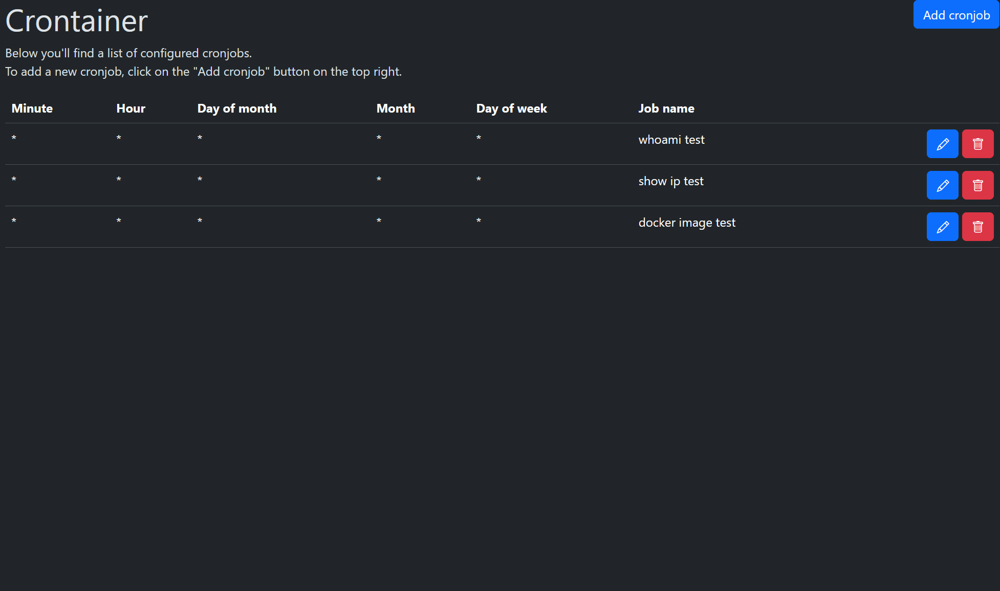Select the whoami test job name
This screenshot has width=1000, height=591.
coord(671,140)
